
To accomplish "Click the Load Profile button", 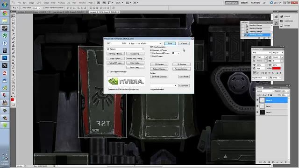I will pos(184,86).
